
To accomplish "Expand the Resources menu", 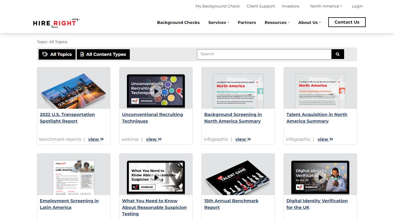I will tap(277, 22).
